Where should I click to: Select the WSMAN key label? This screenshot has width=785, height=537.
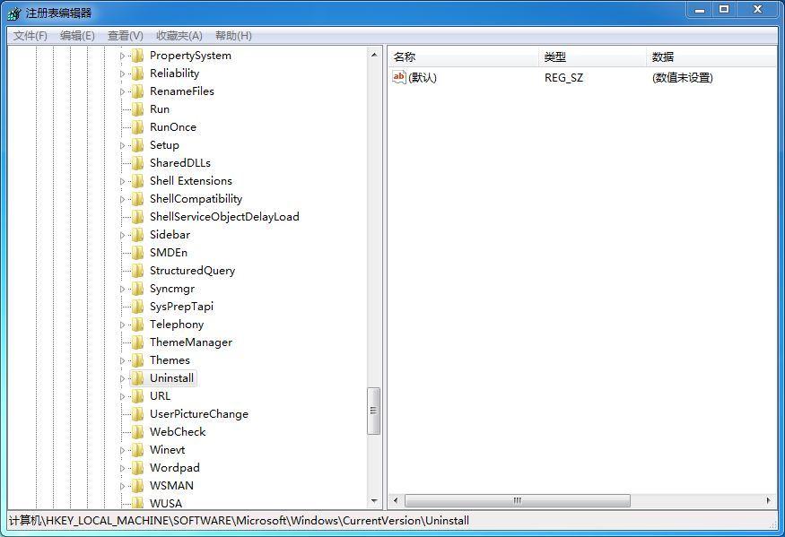click(171, 486)
